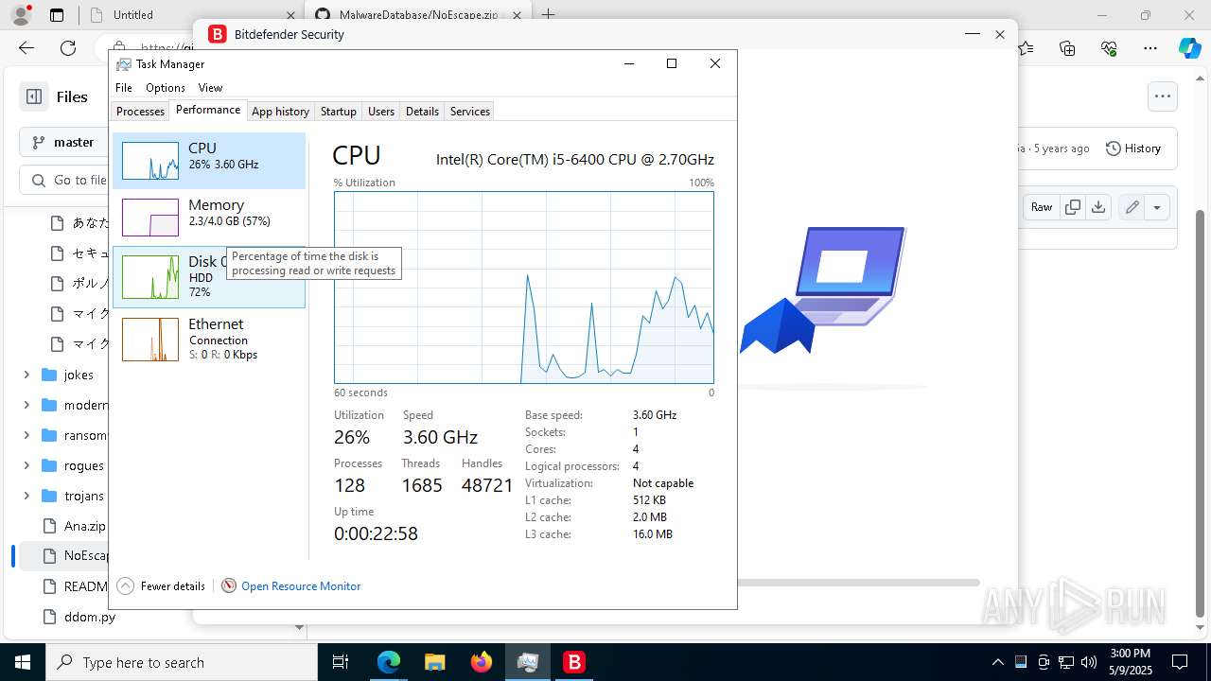Screen dimensions: 1211x681
Task: Select the Ethernet performance item
Action: [x=209, y=339]
